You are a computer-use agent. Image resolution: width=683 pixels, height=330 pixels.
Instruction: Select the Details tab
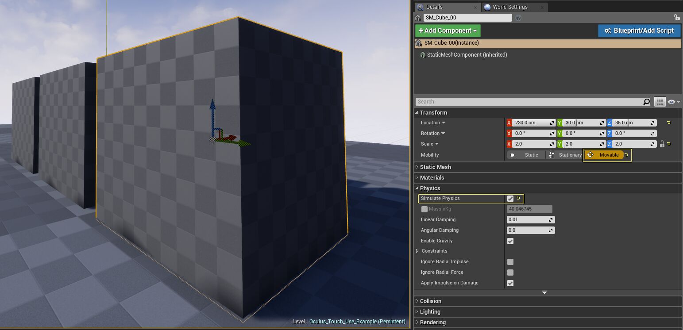[434, 7]
